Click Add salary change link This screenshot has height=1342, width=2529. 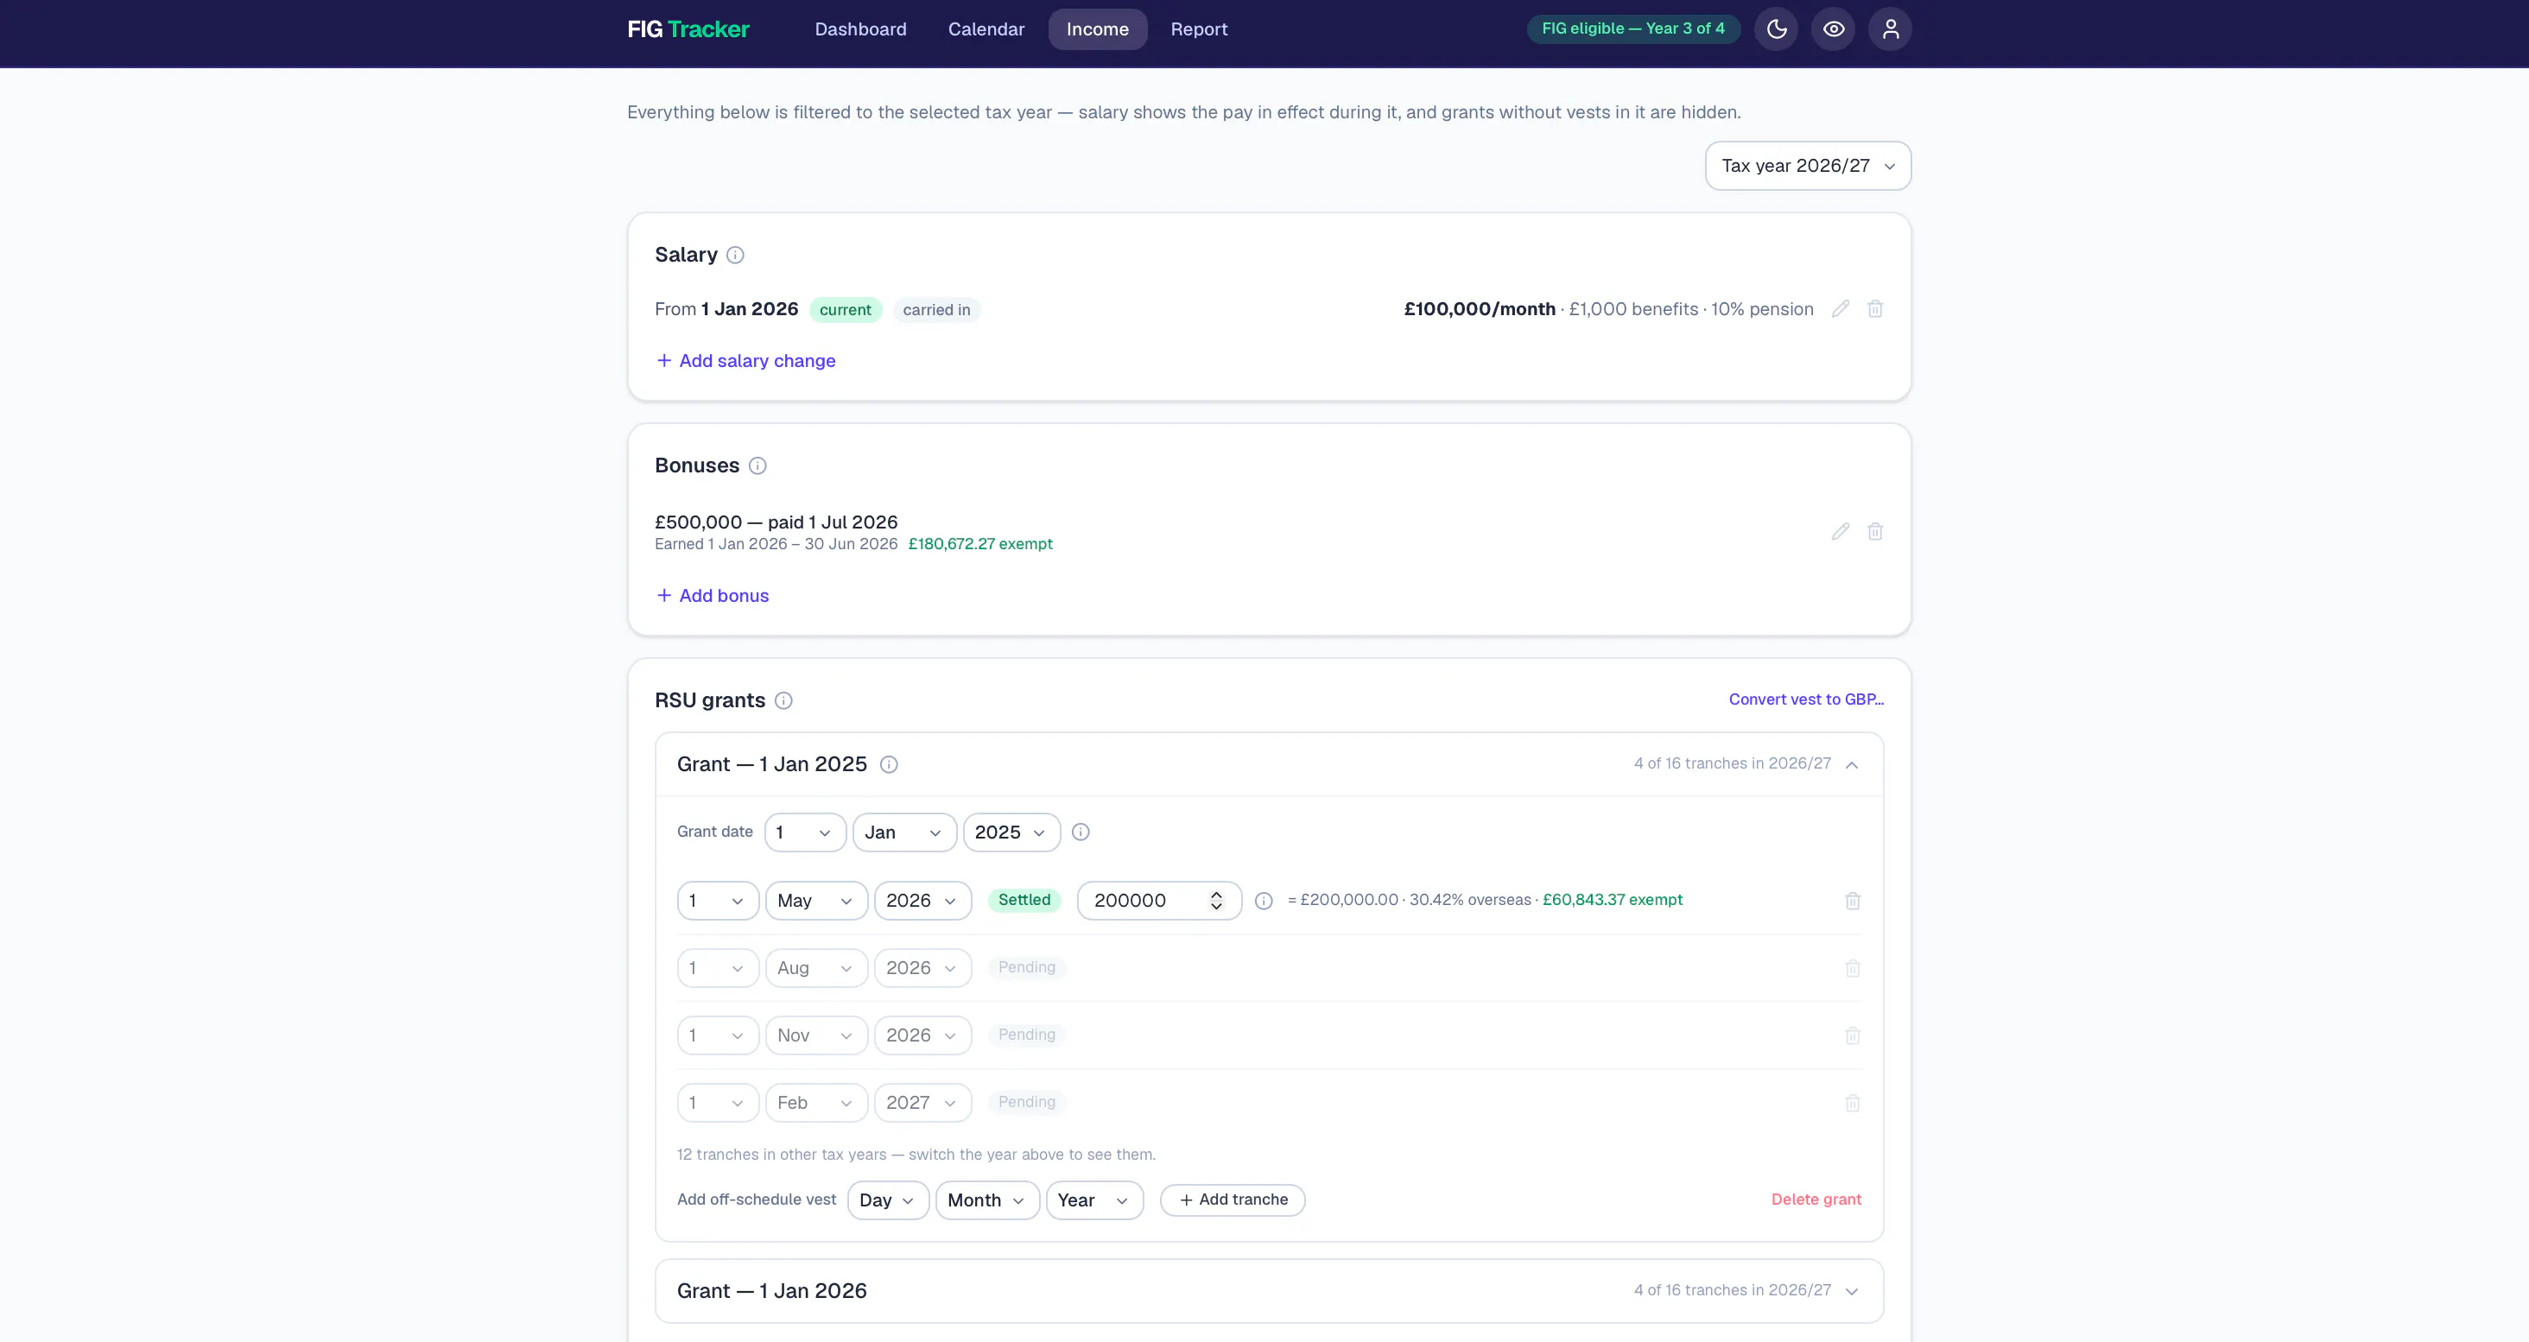745,361
